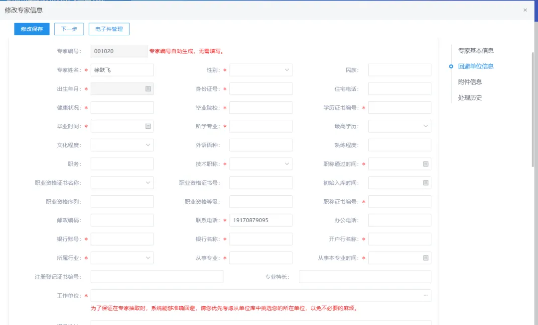Click the 下一步 button
The width and height of the screenshot is (538, 325).
[x=69, y=29]
